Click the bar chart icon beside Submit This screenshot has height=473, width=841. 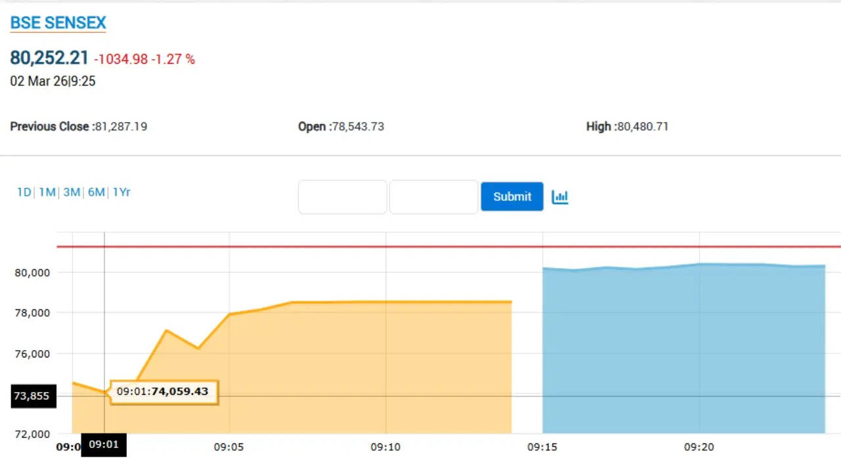(560, 196)
